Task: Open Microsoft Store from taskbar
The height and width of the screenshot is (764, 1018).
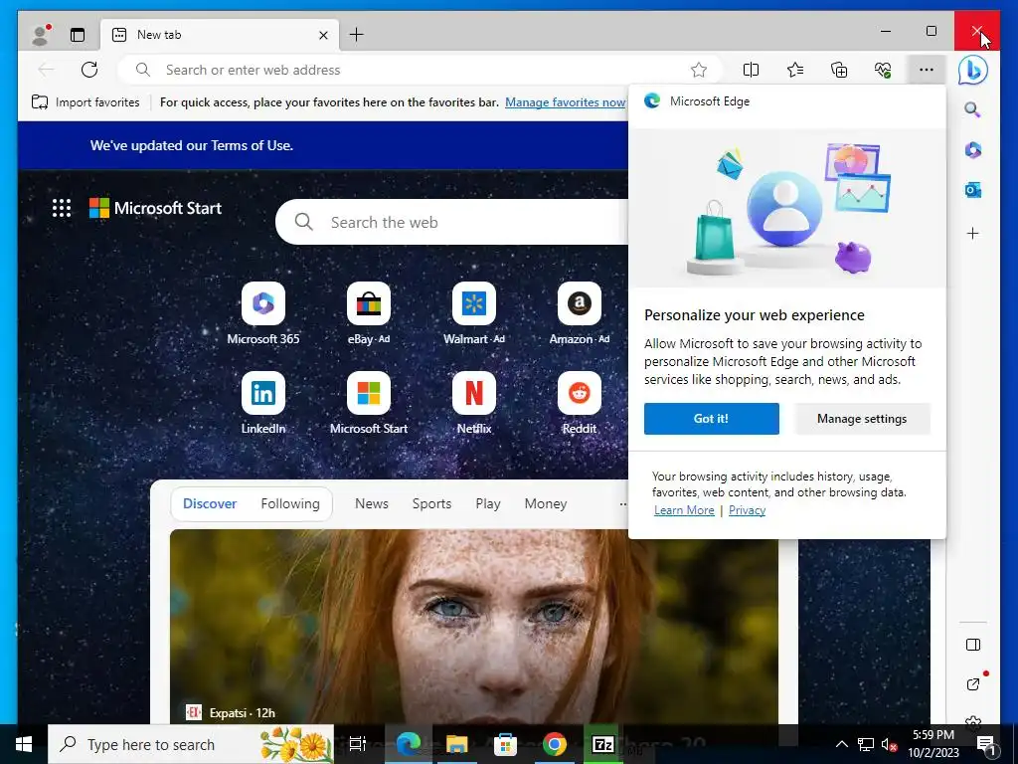Action: [505, 744]
